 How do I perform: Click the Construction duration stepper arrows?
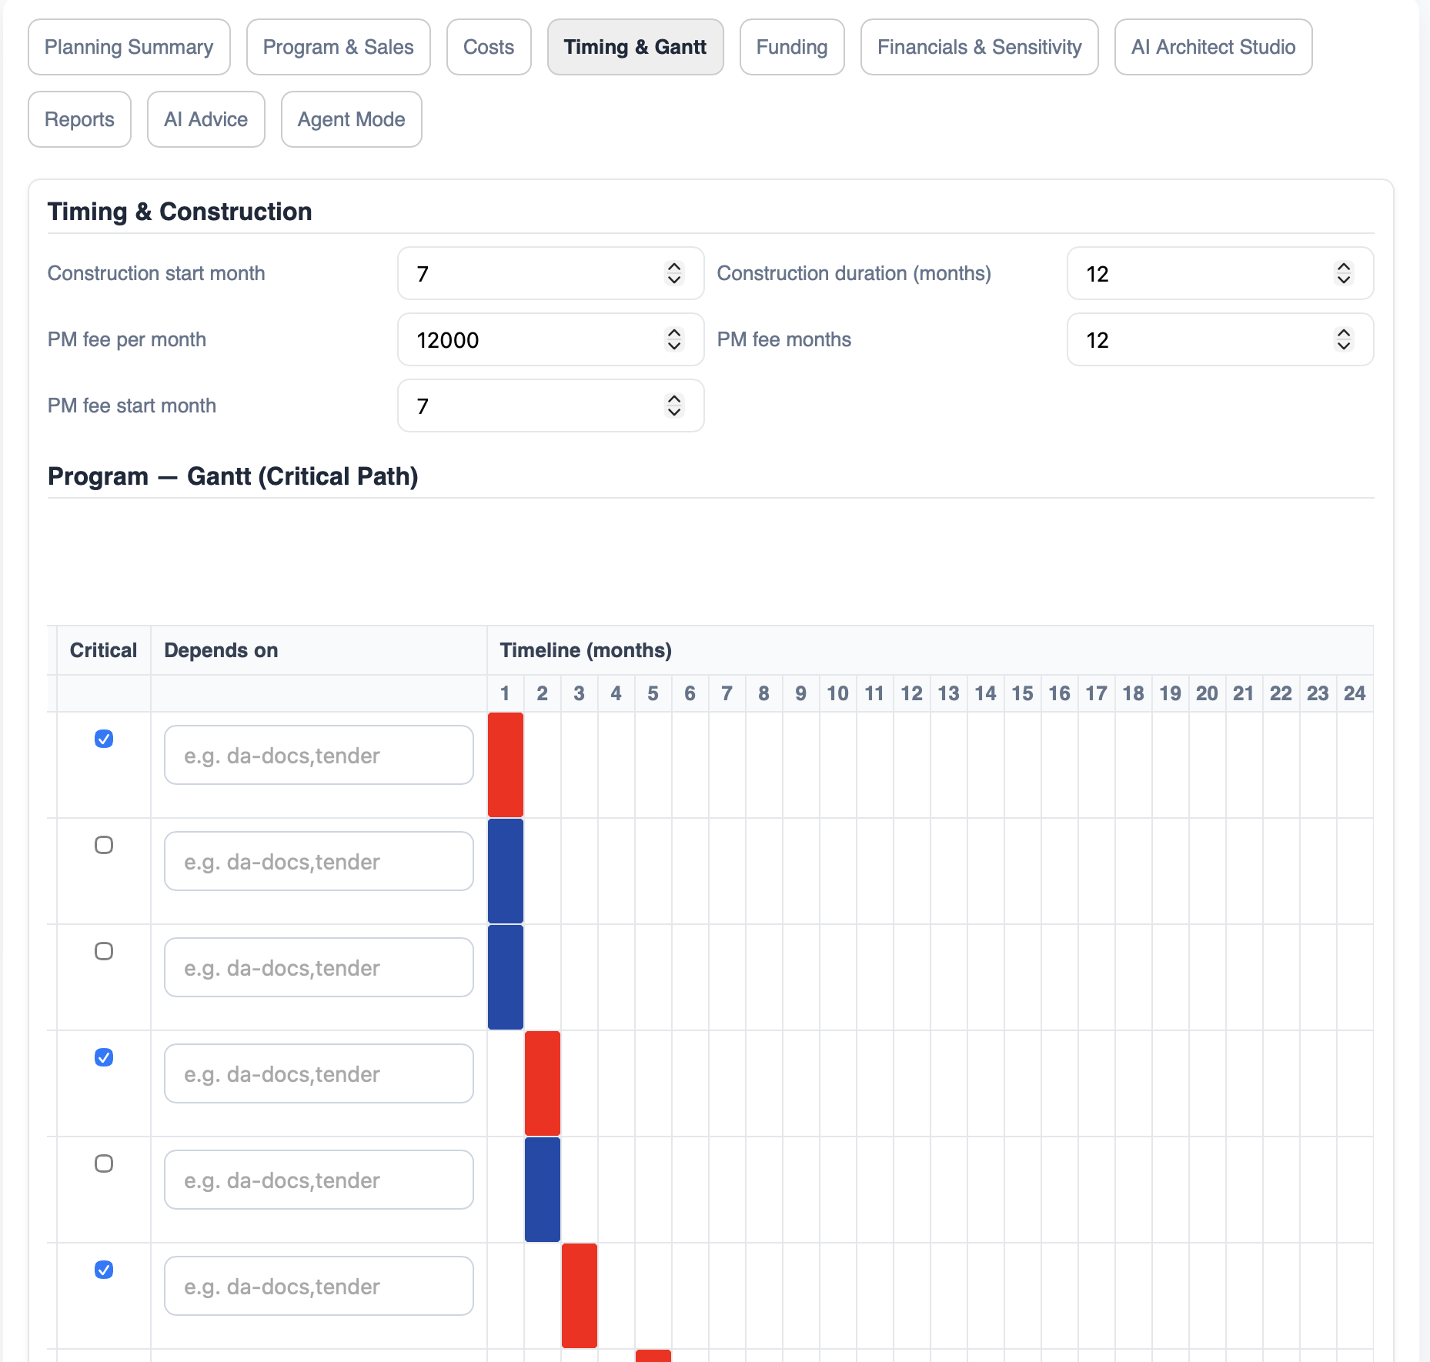[x=1344, y=273]
